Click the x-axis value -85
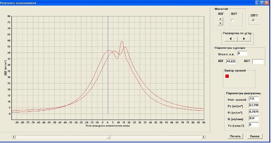 pos(17,122)
